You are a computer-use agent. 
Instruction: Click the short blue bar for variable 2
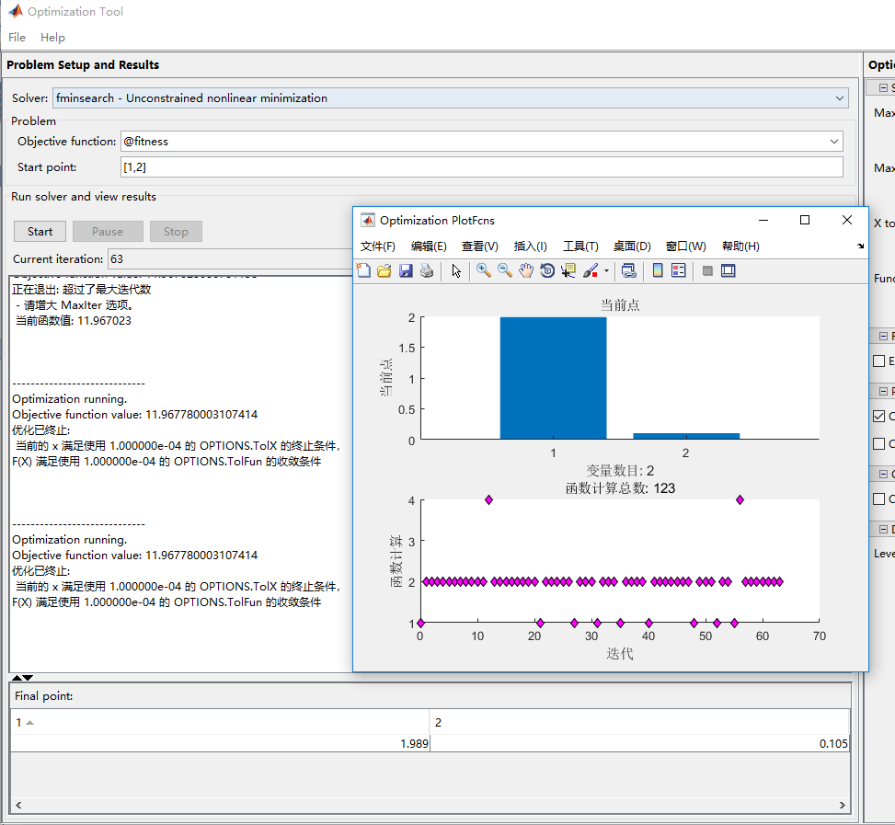[x=686, y=436]
